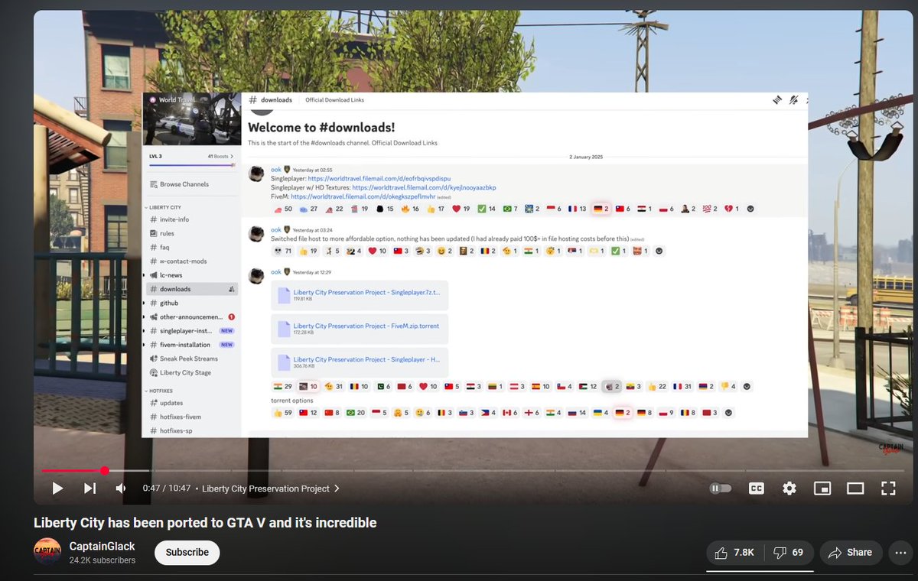Collapse the HOTFIXES channel category
Viewport: 918px width, 581px height.
point(161,391)
